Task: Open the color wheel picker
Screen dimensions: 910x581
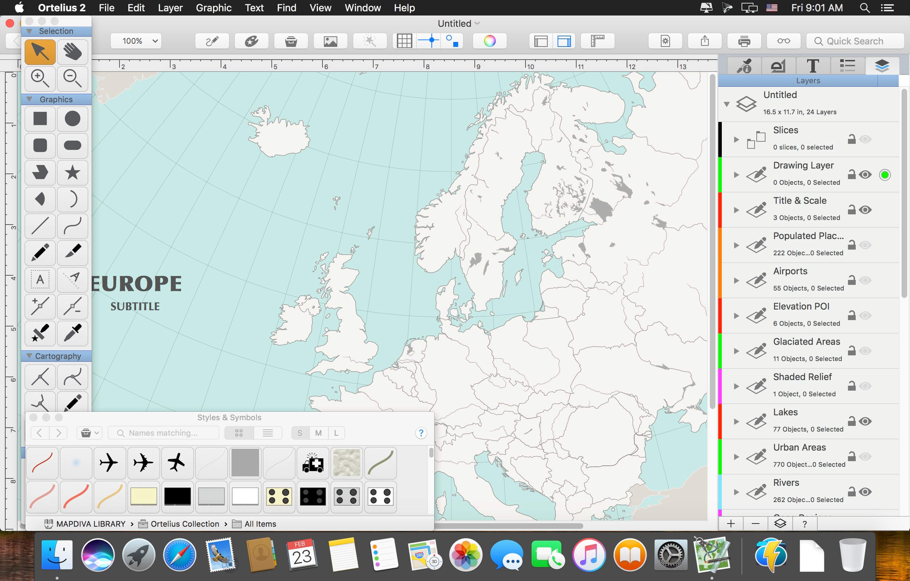Action: point(490,41)
